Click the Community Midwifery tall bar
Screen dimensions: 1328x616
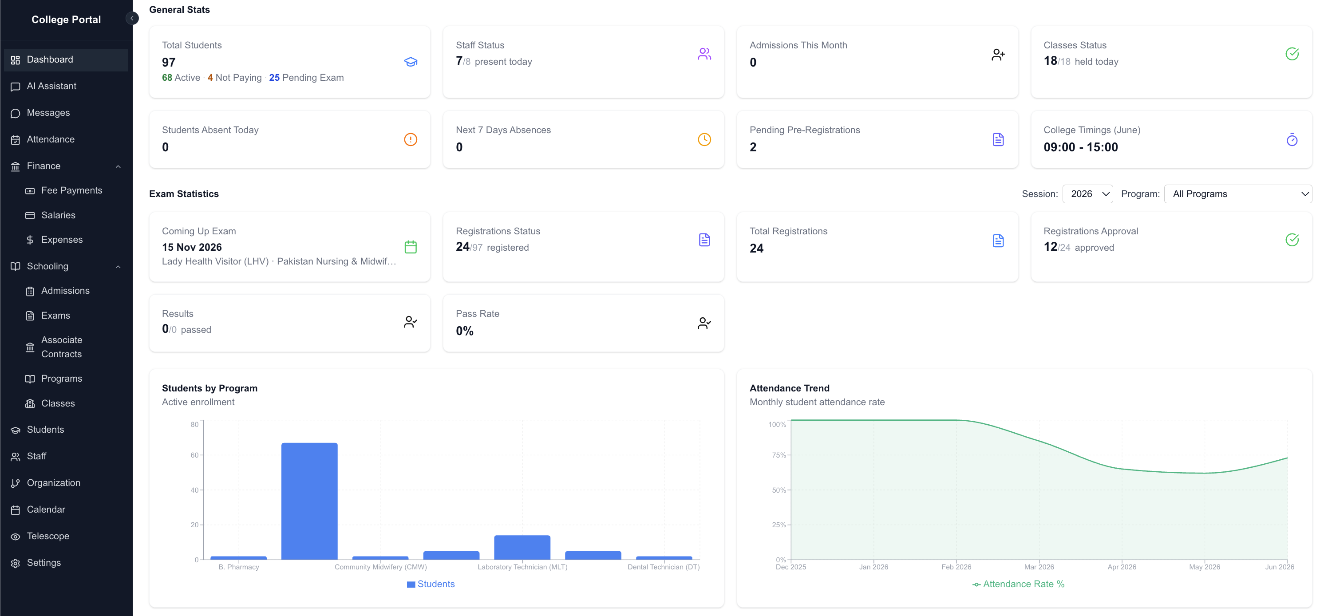click(x=309, y=501)
